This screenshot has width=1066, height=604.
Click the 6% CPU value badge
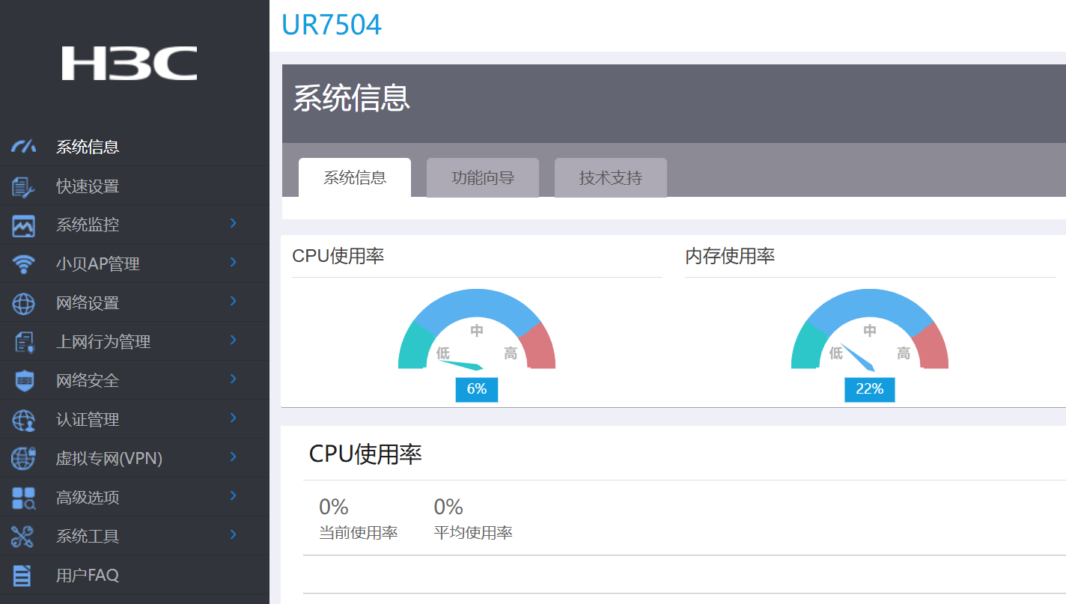477,389
